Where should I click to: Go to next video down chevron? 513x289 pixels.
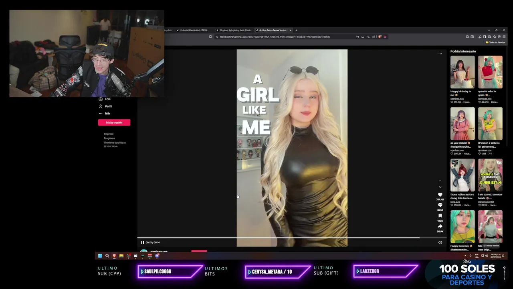coord(440,187)
